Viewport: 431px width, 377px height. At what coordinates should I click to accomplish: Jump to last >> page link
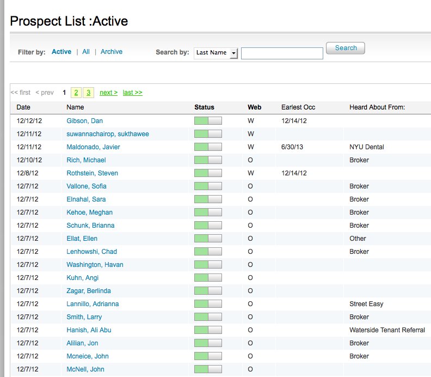pos(132,93)
